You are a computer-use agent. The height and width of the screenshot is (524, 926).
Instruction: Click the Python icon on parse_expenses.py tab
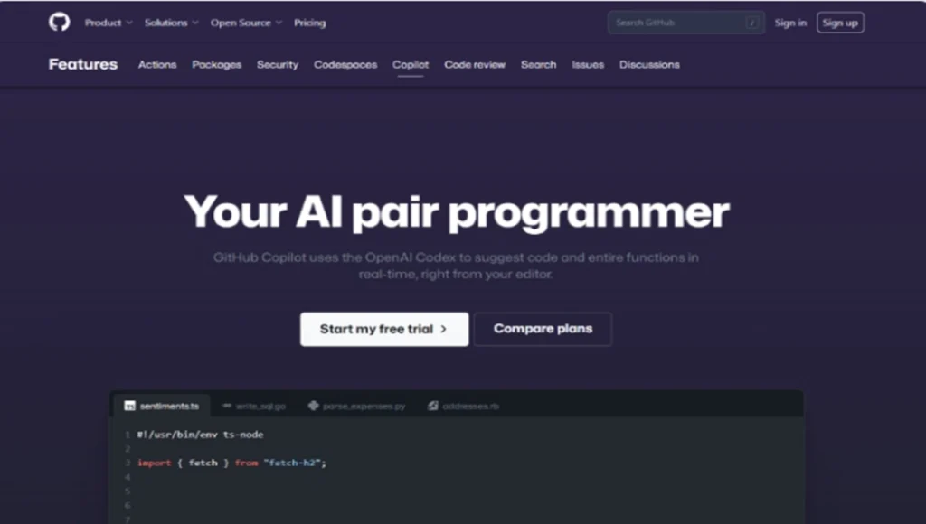pos(314,406)
